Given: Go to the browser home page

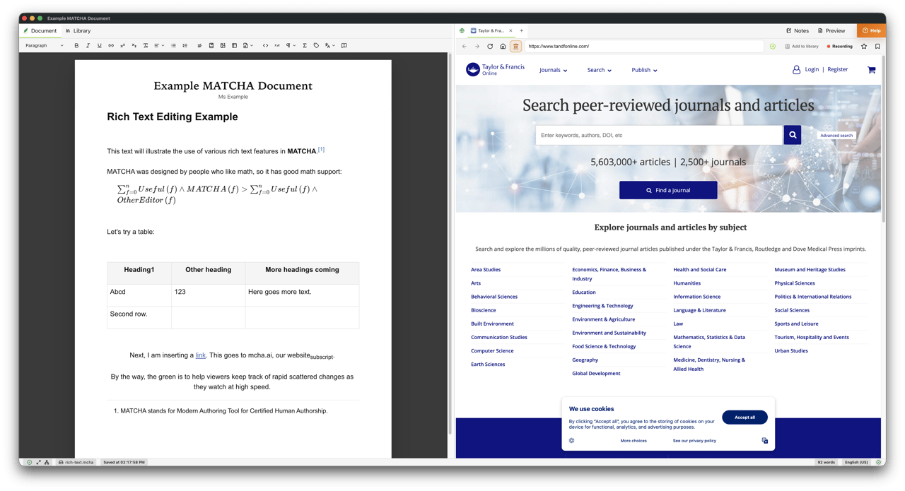Looking at the screenshot, I should (503, 46).
